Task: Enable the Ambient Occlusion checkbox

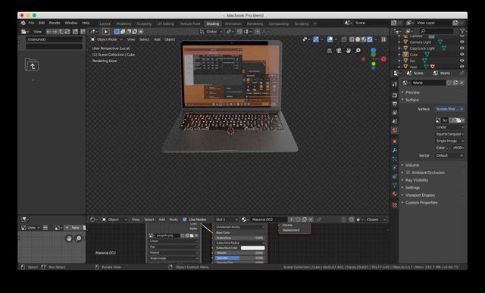Action: pyautogui.click(x=408, y=173)
